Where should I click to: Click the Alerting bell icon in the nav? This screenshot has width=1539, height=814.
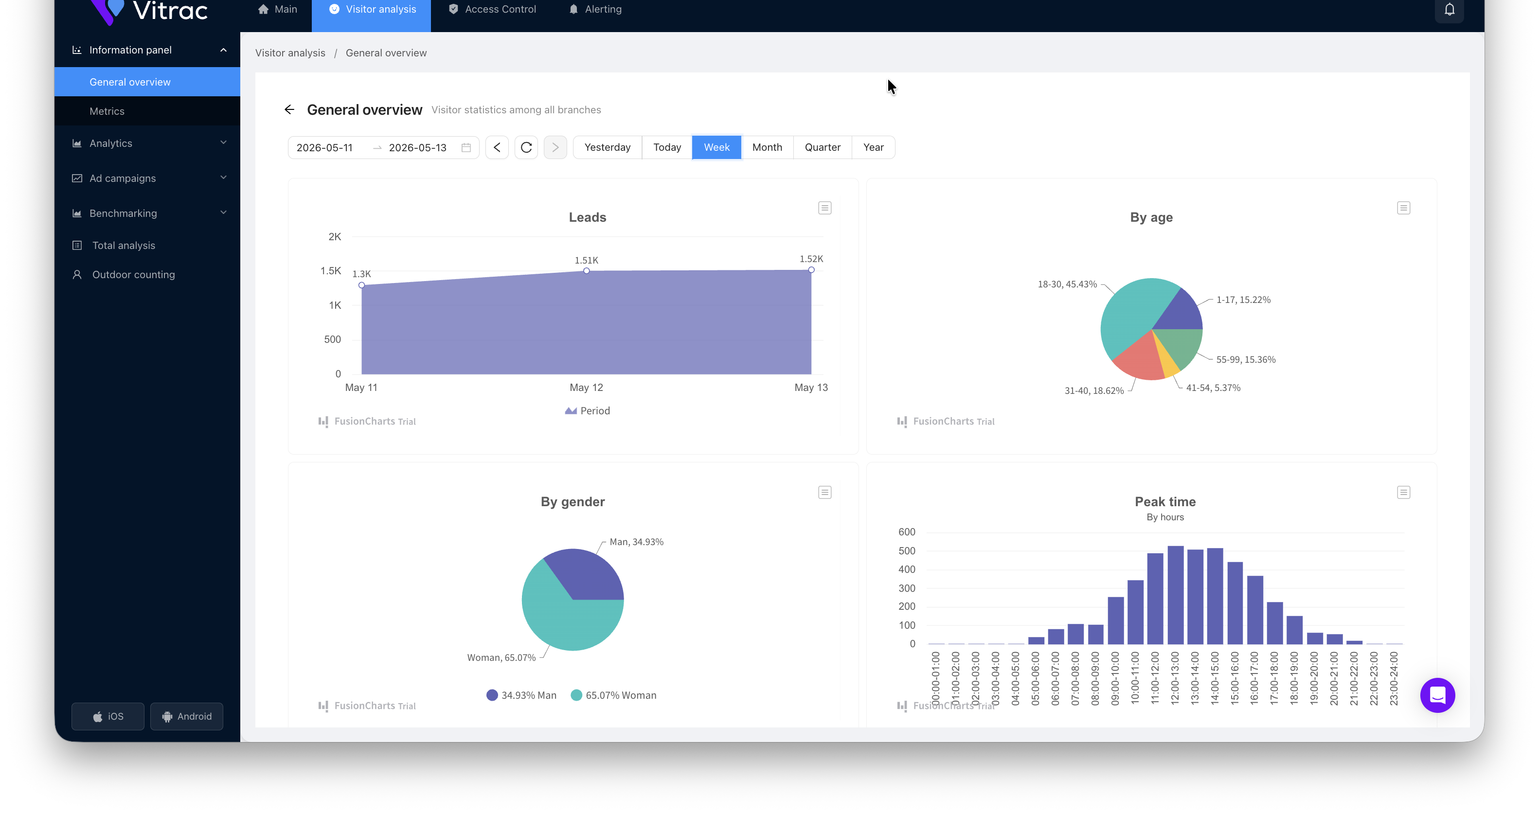pos(573,10)
